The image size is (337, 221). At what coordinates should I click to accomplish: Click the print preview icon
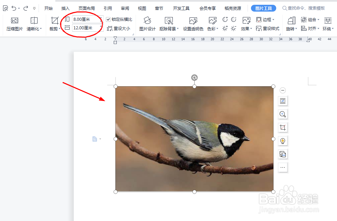[5, 9]
